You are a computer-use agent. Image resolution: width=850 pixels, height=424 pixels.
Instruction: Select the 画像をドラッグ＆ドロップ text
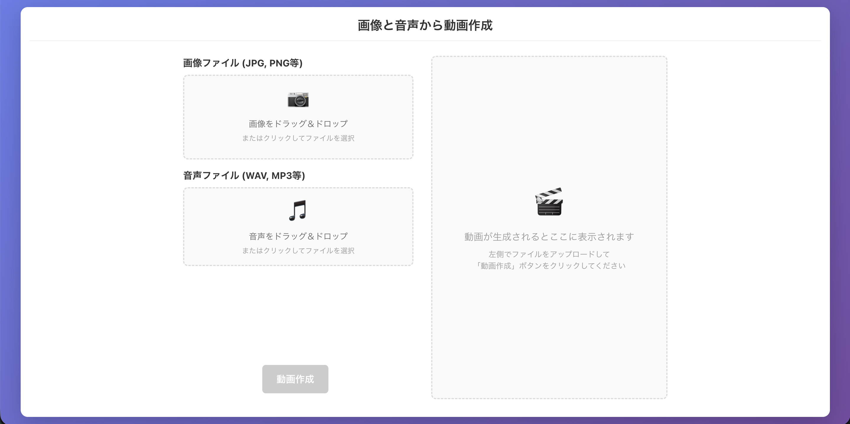(x=298, y=123)
